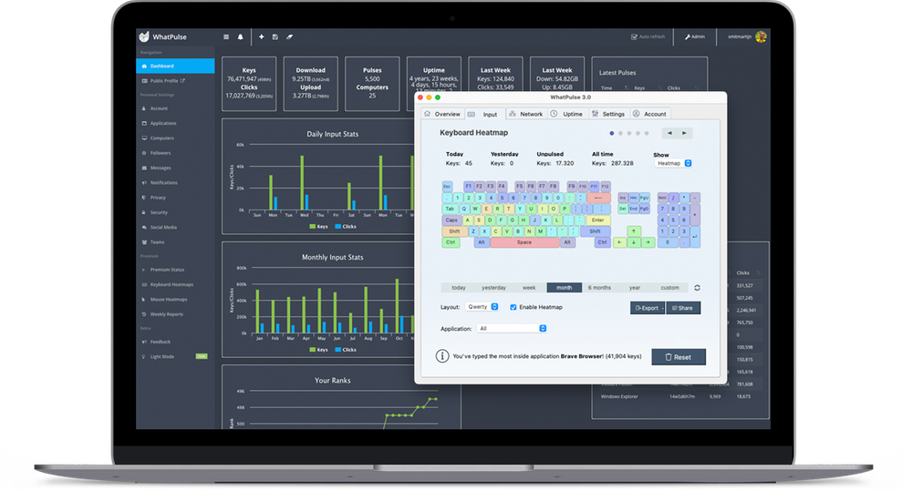Select Dashboard in the sidebar
The width and height of the screenshot is (912, 492).
[175, 66]
